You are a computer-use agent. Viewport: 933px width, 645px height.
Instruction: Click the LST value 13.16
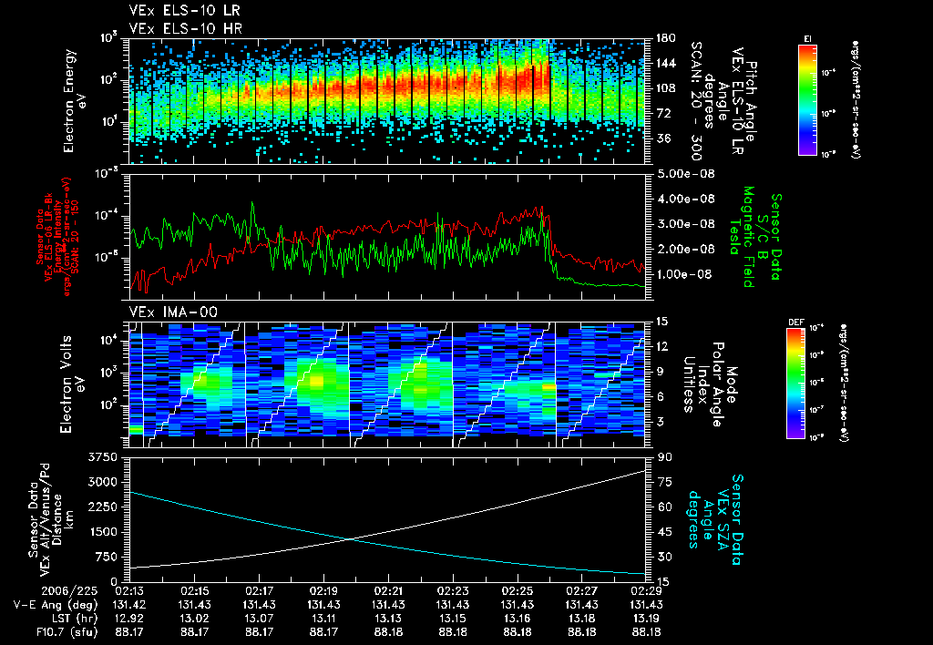pyautogui.click(x=518, y=619)
